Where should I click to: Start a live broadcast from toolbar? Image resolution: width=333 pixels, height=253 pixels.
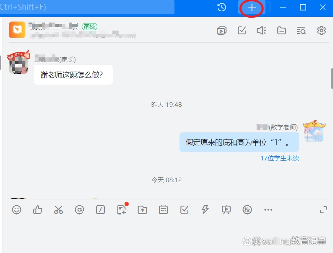coord(226,210)
